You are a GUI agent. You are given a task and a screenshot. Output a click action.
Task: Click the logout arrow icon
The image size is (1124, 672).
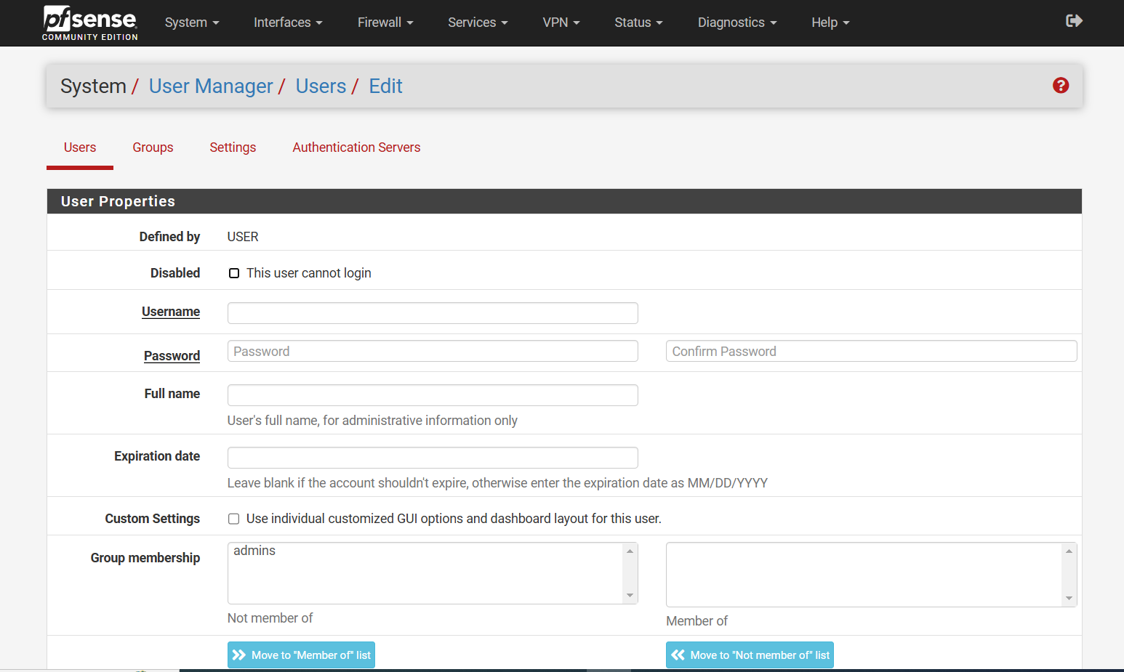click(1074, 21)
